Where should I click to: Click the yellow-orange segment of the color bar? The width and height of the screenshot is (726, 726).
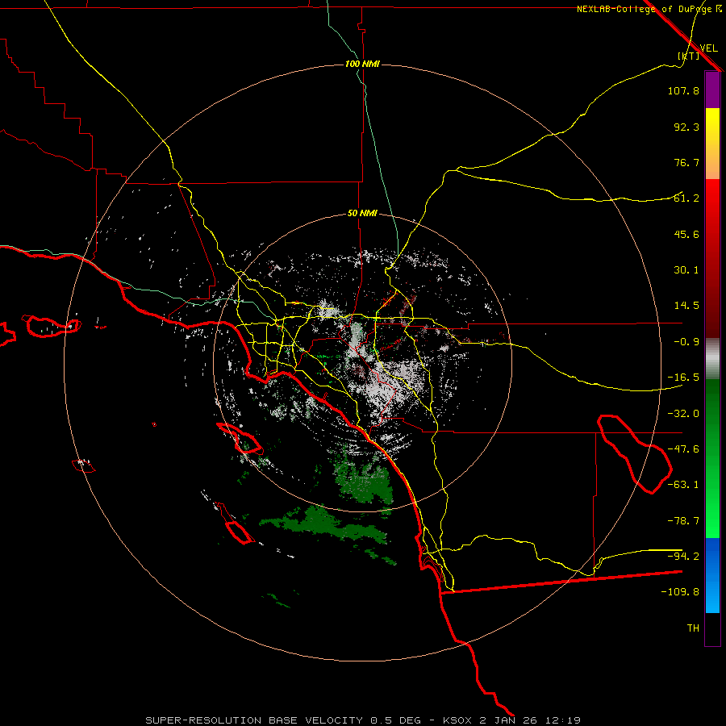[712, 144]
